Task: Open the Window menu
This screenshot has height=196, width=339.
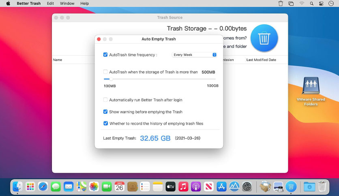Action: coord(67,4)
